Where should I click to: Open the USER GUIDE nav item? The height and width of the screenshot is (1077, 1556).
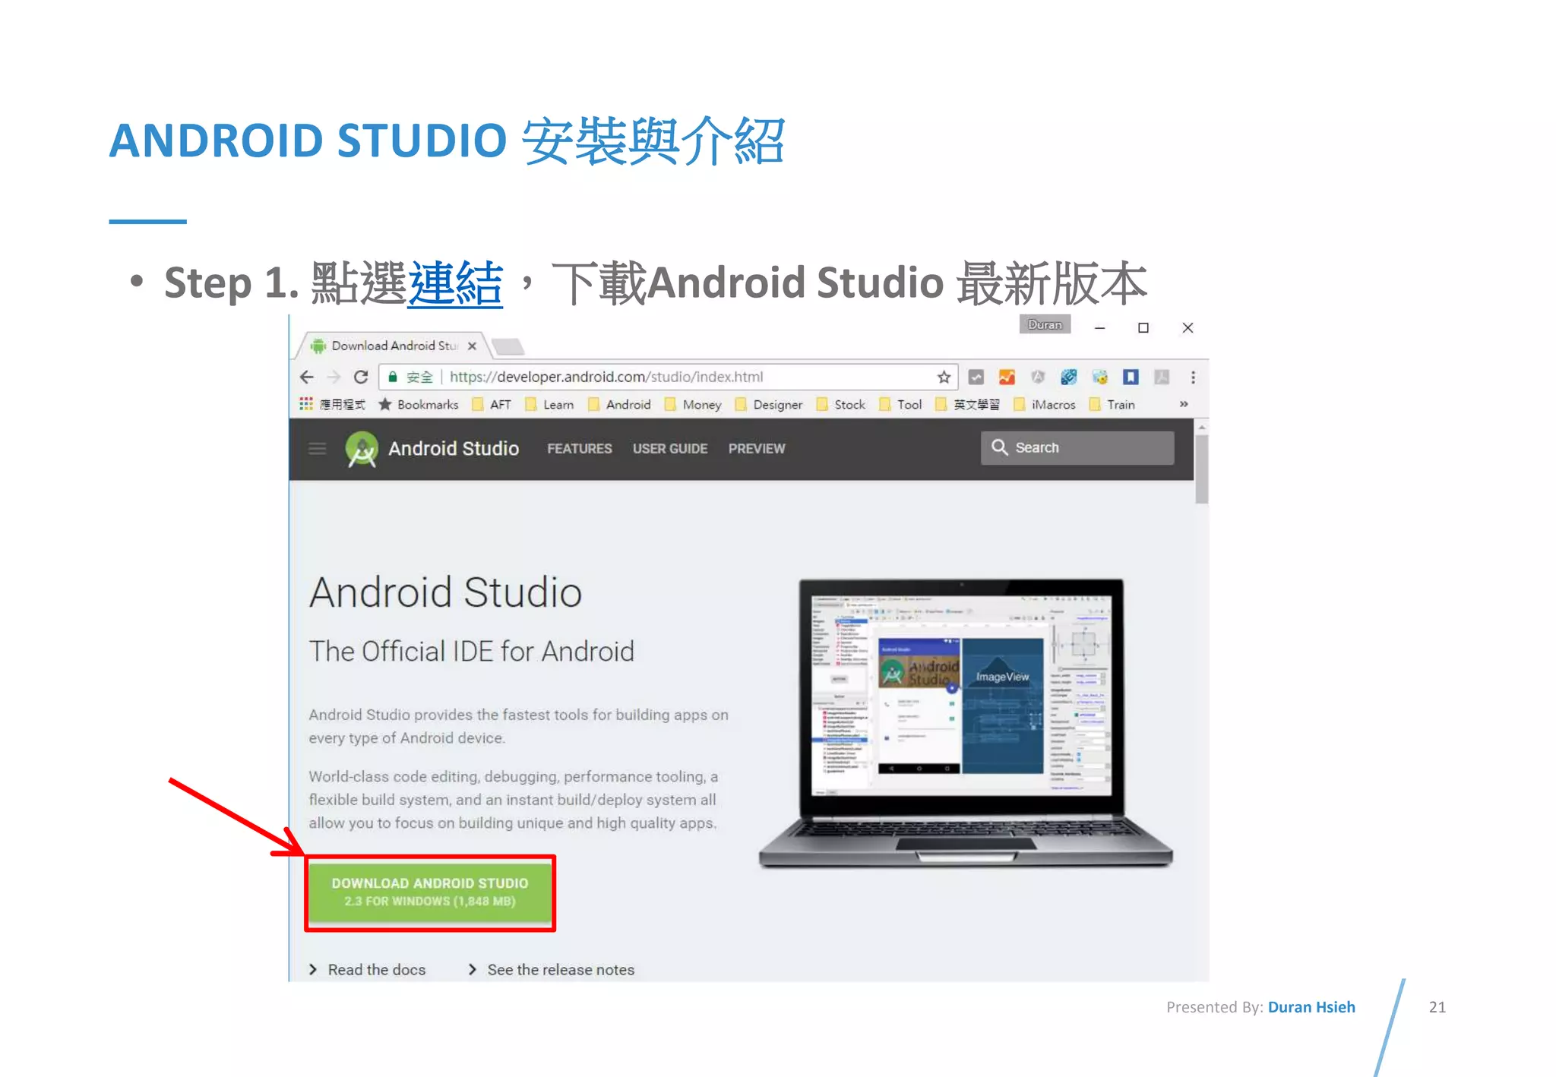[x=670, y=448]
